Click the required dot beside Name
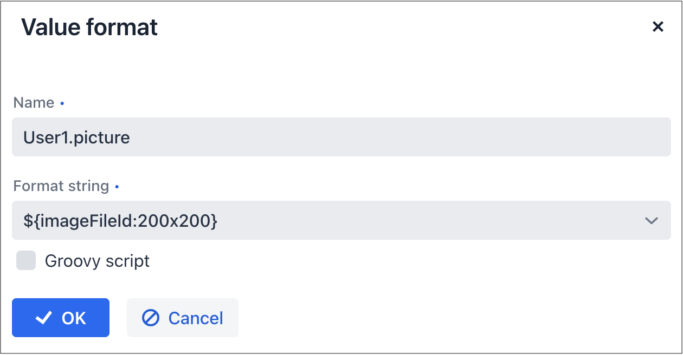Viewport: 683px width, 355px height. (x=62, y=103)
